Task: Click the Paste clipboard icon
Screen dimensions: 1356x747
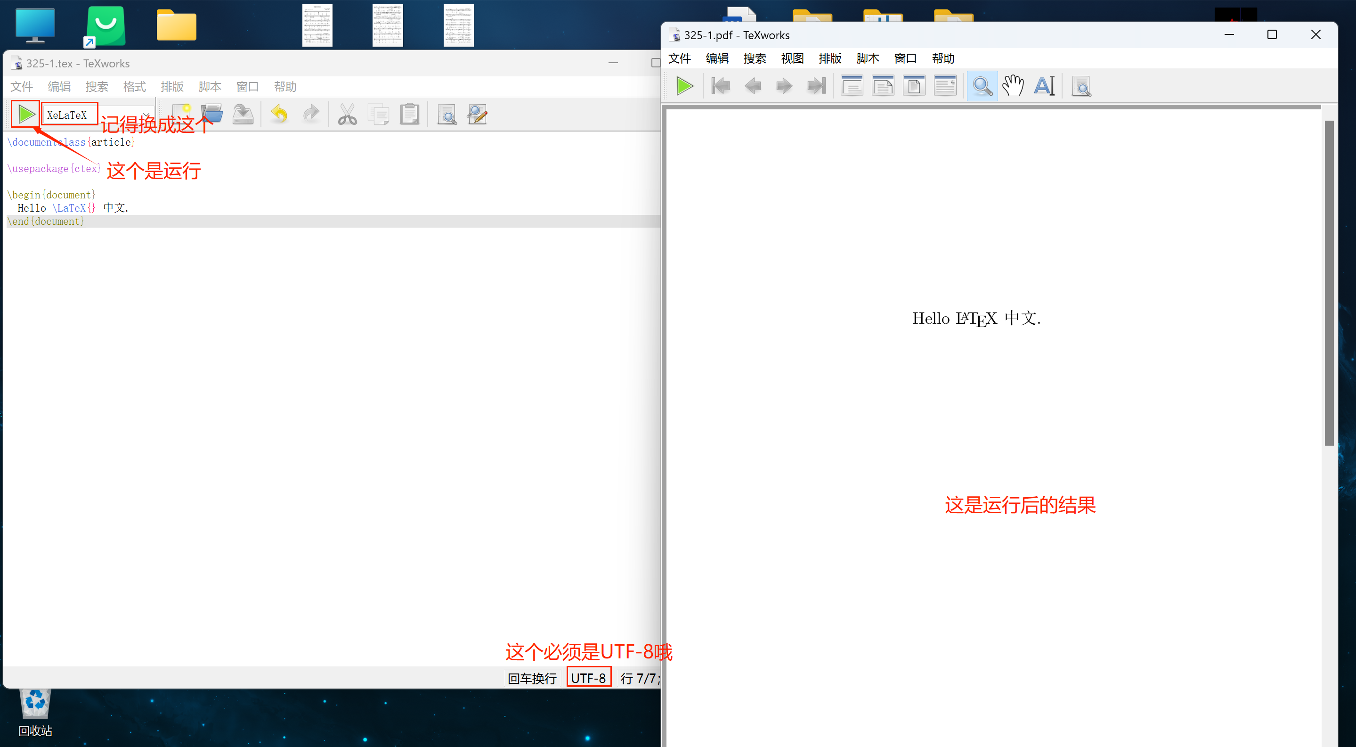Action: (x=409, y=115)
